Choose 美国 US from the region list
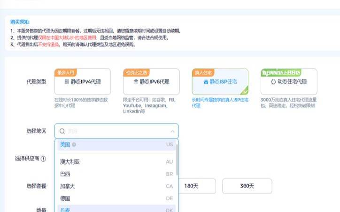This screenshot has width=340, height=212. click(116, 144)
